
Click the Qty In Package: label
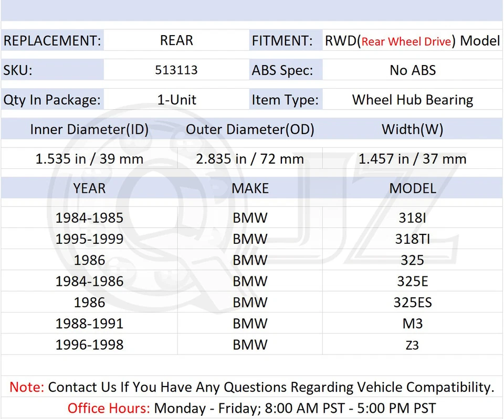click(52, 100)
